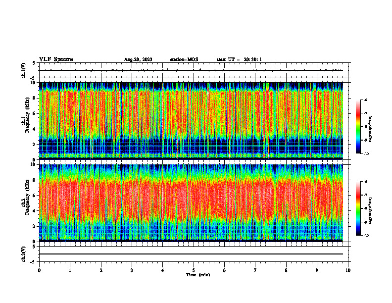Click the 'ch.3(V)' axis label
The image size is (392, 303).
tap(23, 254)
